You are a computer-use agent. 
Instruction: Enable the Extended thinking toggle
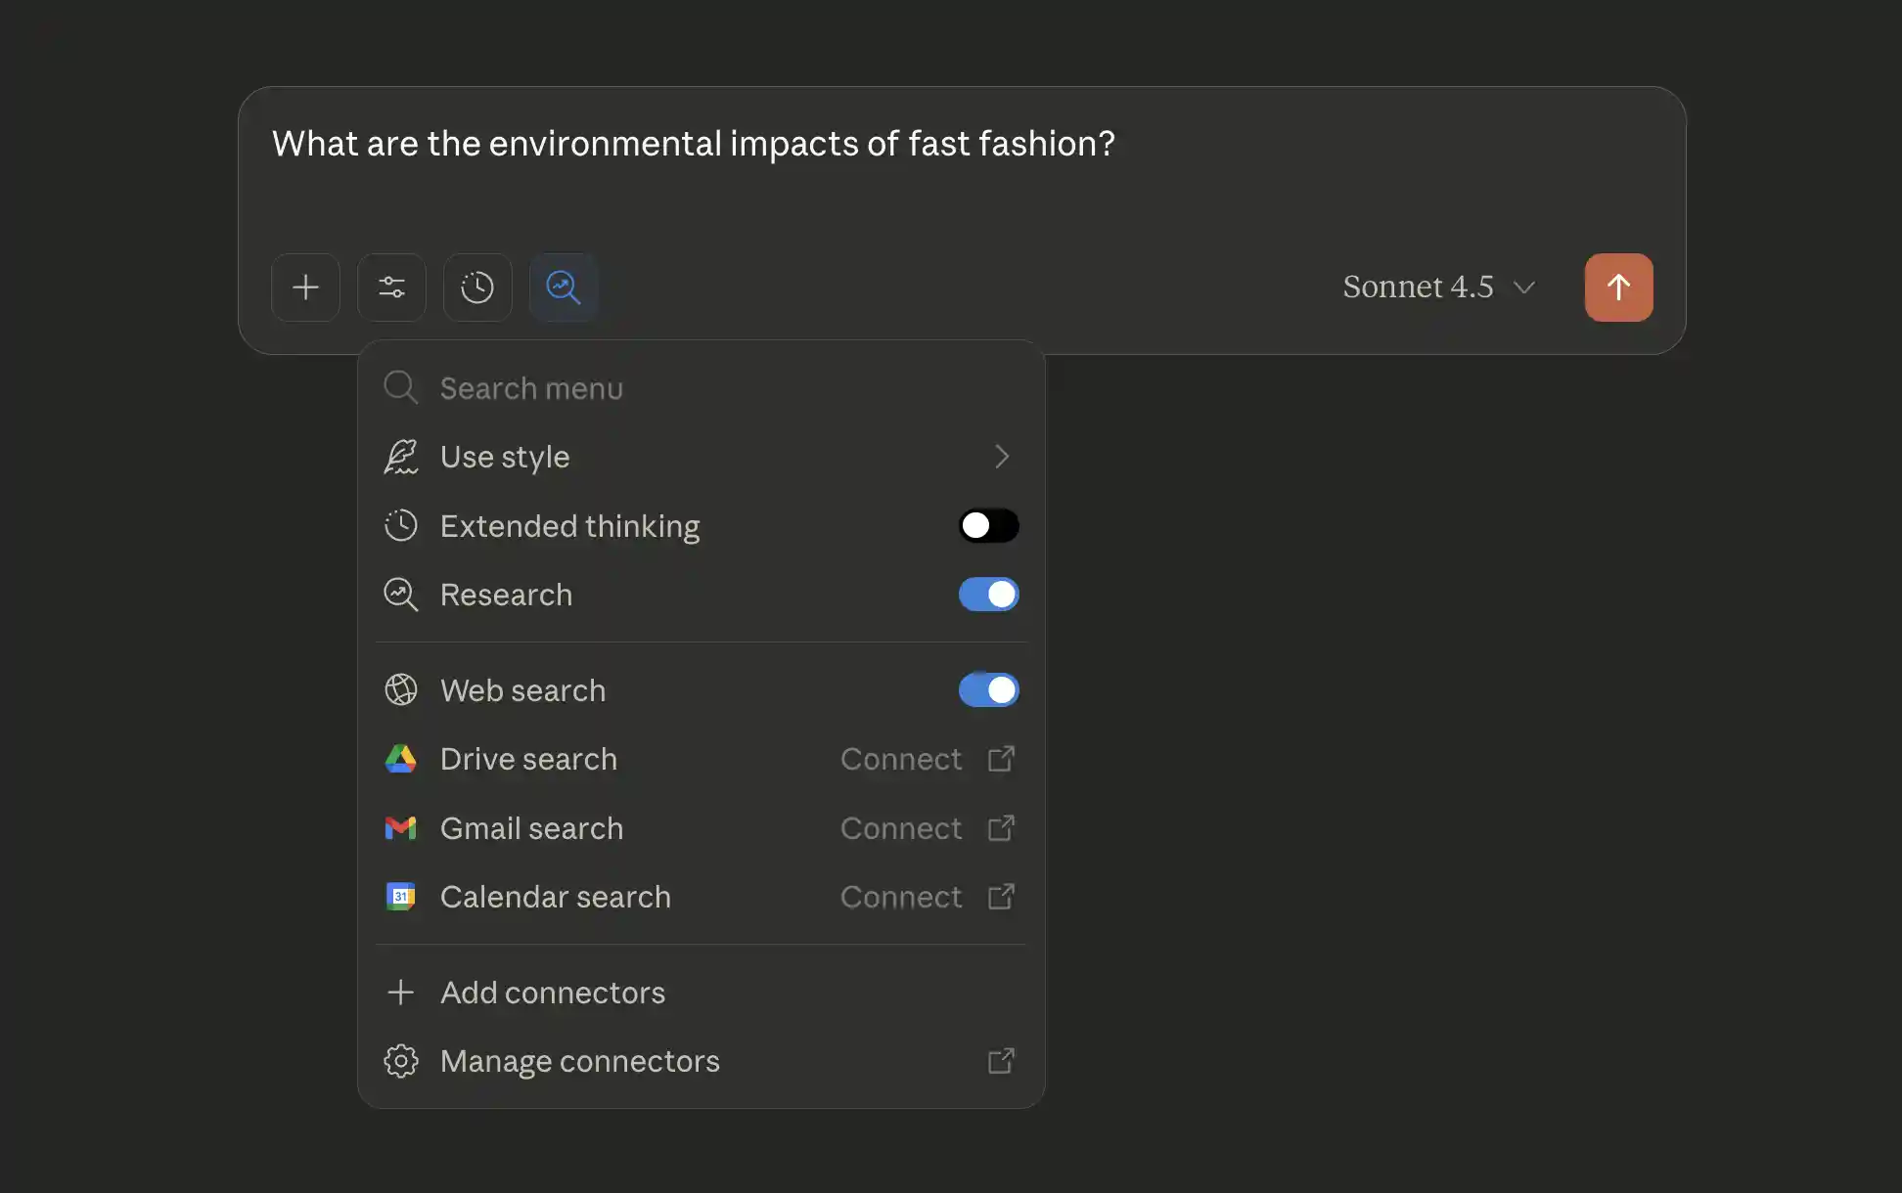click(988, 526)
